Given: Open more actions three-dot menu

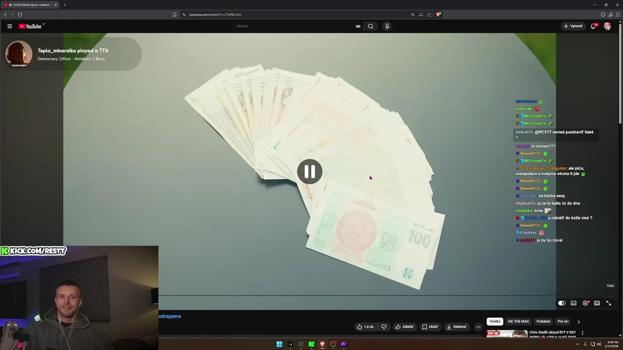Looking at the screenshot, I should (x=478, y=327).
